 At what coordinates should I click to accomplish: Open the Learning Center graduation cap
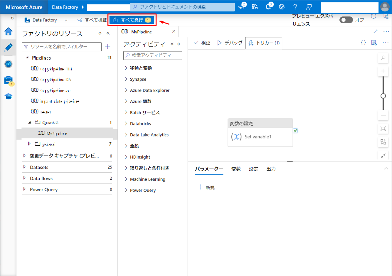pyautogui.click(x=8, y=96)
